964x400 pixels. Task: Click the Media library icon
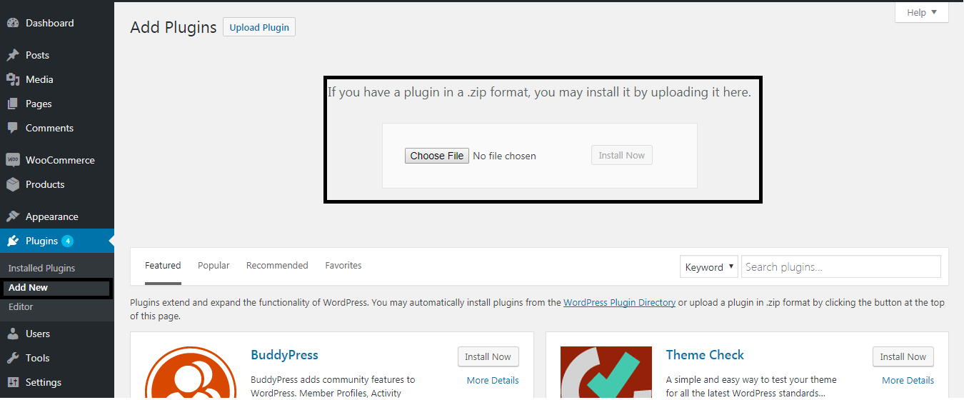[13, 79]
